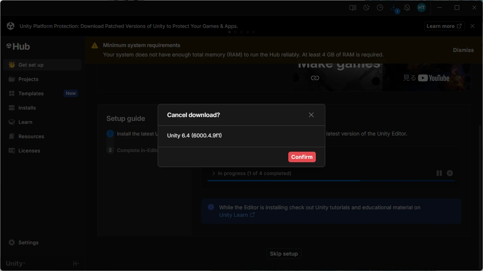
Task: Click the Skip setup button
Action: point(284,254)
